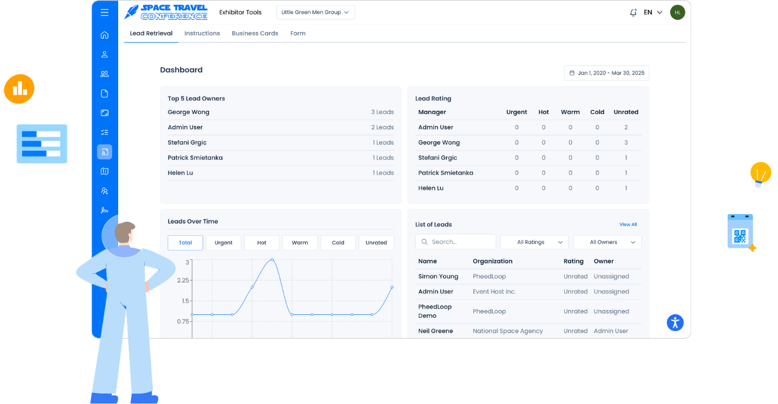The image size is (778, 404).
Task: Sort leads list by Rating column header
Action: coord(574,261)
